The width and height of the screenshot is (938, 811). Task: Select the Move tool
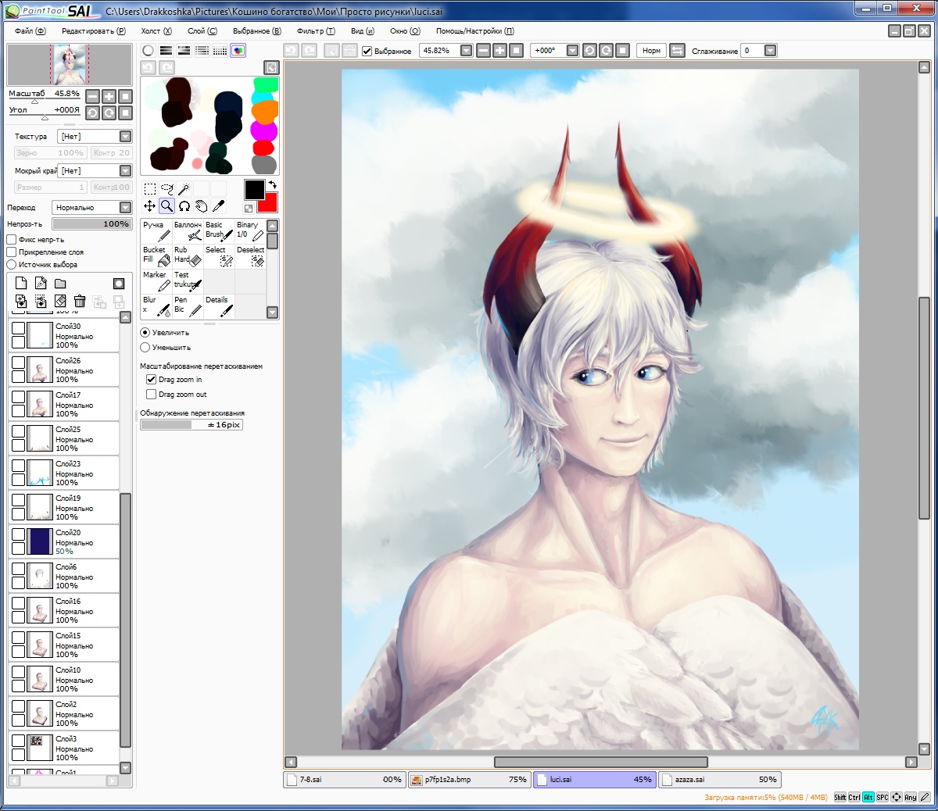click(x=149, y=206)
